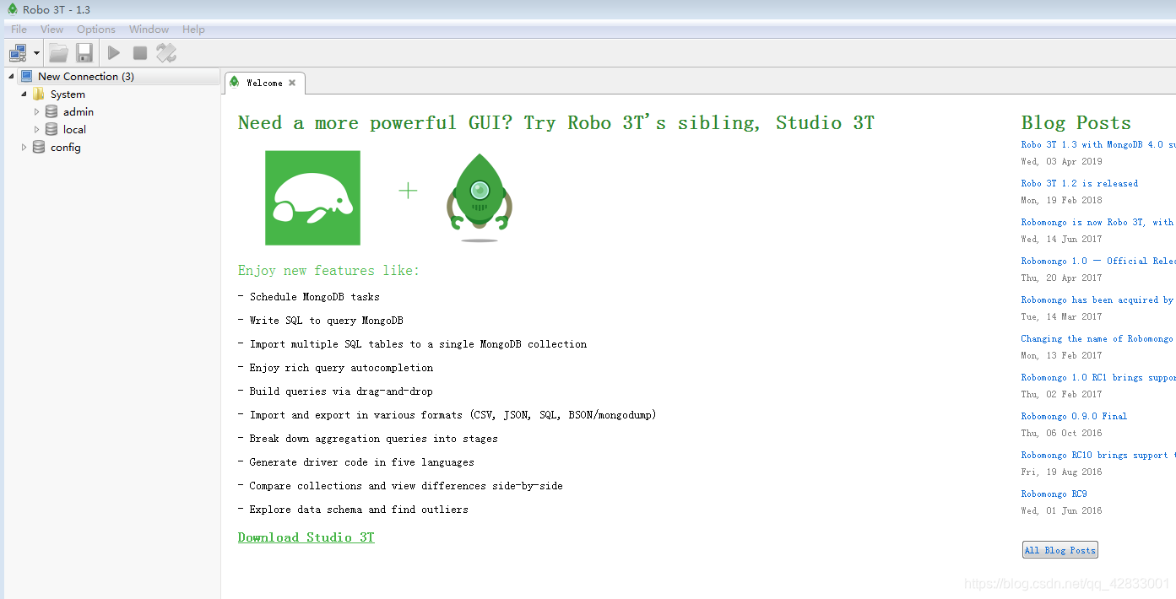The width and height of the screenshot is (1176, 599).
Task: Click the rotate output toolbar icon
Action: (x=166, y=53)
